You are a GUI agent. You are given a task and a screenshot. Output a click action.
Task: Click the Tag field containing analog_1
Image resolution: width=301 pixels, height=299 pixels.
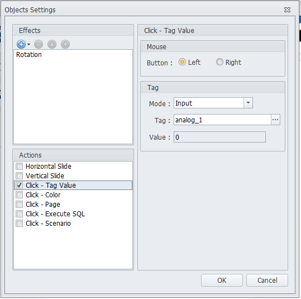tap(222, 120)
